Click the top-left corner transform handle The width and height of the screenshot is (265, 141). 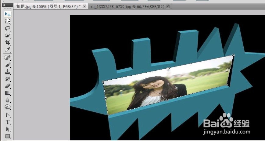pos(103,82)
